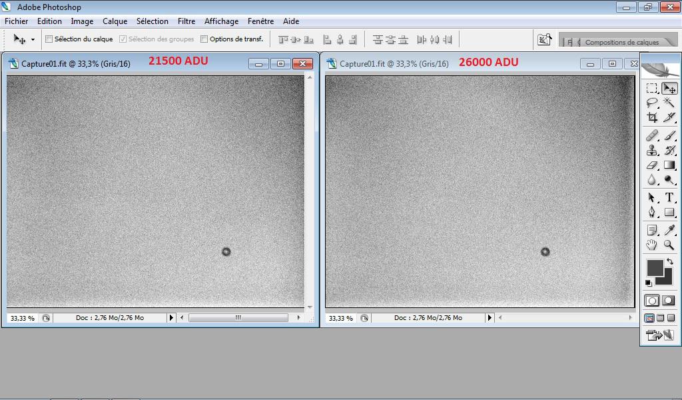This screenshot has width=682, height=400.
Task: Select the History Brush tool
Action: [x=669, y=151]
